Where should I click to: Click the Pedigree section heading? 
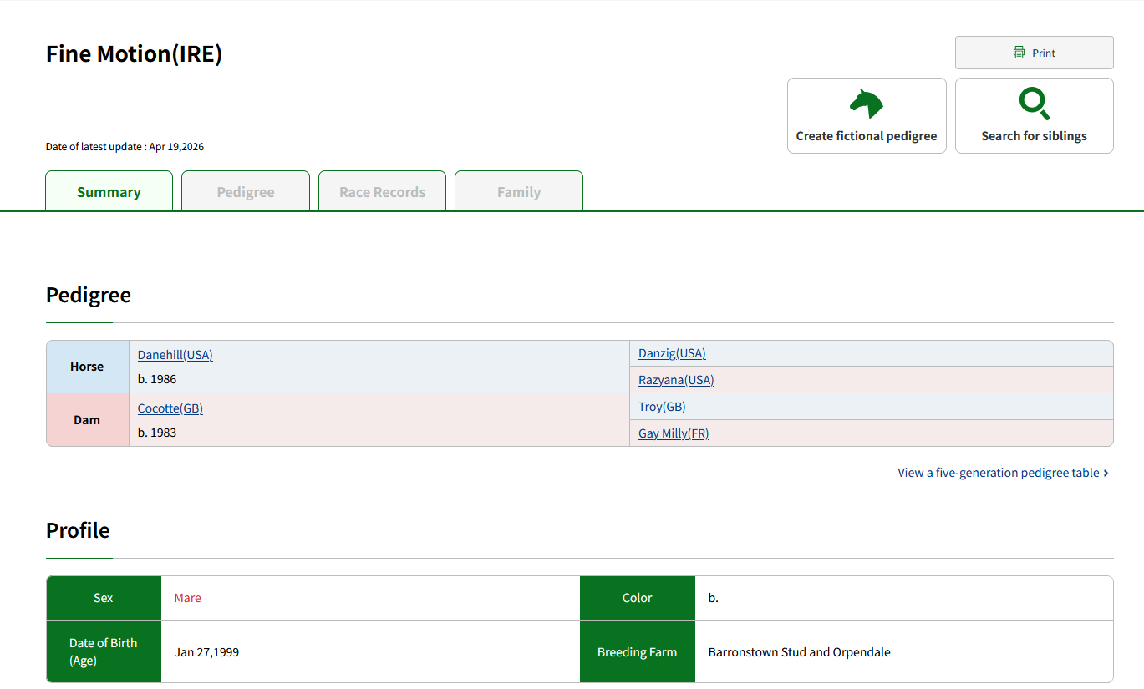coord(89,295)
